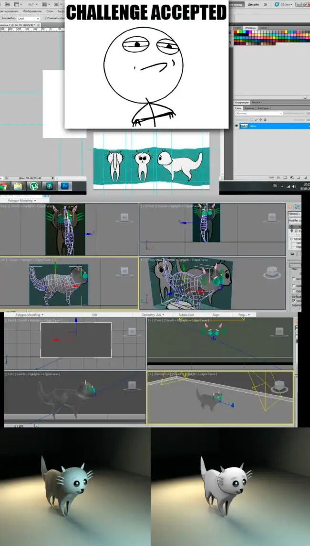Open the 'Изображение' menu in Photoshop

click(x=32, y=10)
